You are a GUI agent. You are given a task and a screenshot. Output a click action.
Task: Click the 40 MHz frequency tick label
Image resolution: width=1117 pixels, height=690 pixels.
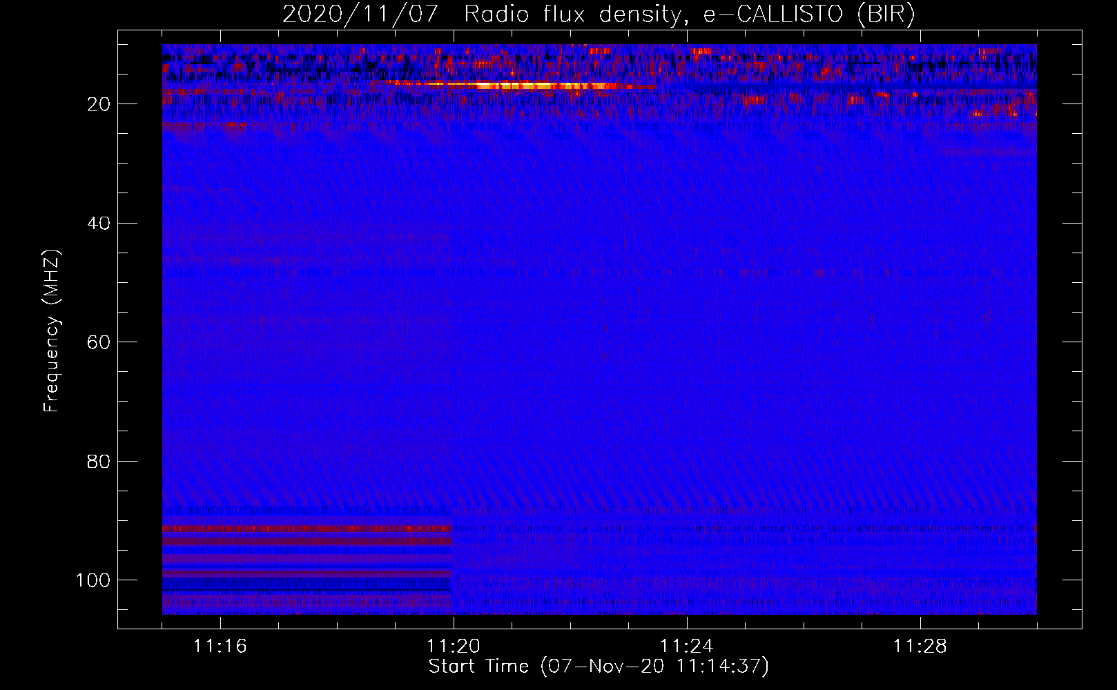pos(99,224)
